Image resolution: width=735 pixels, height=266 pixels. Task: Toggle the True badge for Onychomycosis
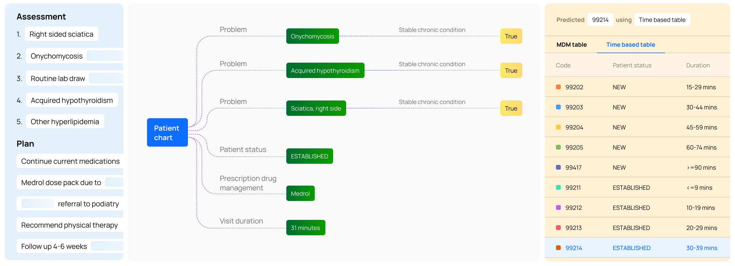click(x=511, y=36)
